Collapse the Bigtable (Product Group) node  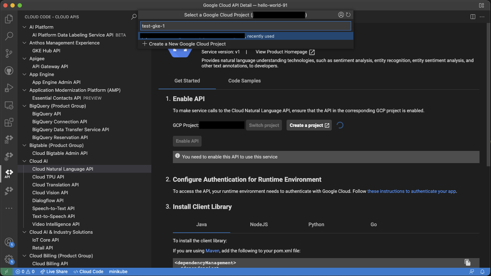24,145
